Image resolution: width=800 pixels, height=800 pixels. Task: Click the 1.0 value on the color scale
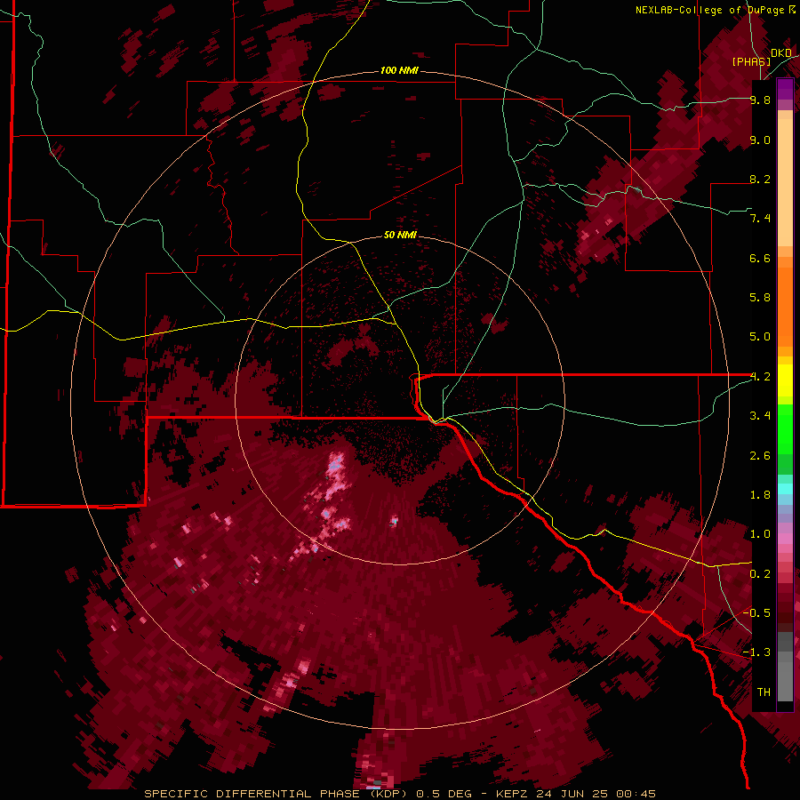(x=760, y=534)
